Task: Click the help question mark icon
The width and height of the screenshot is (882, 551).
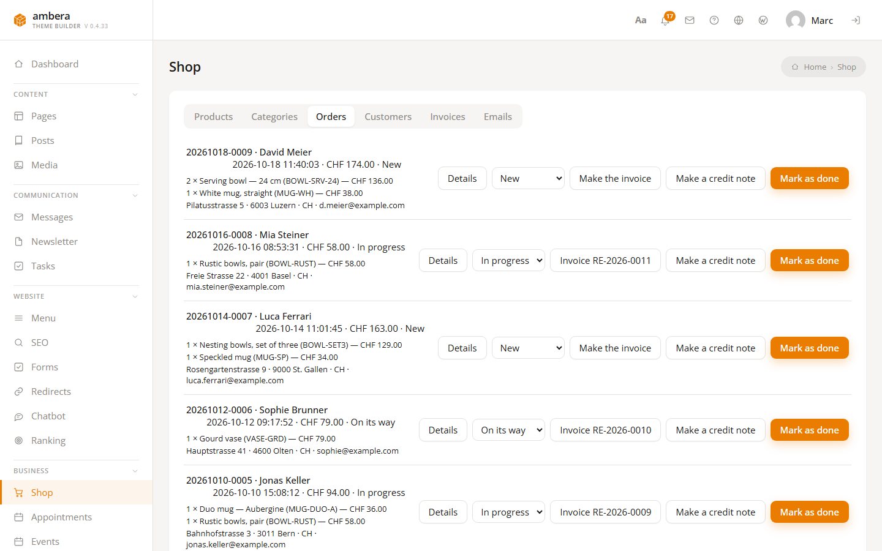Action: tap(714, 20)
